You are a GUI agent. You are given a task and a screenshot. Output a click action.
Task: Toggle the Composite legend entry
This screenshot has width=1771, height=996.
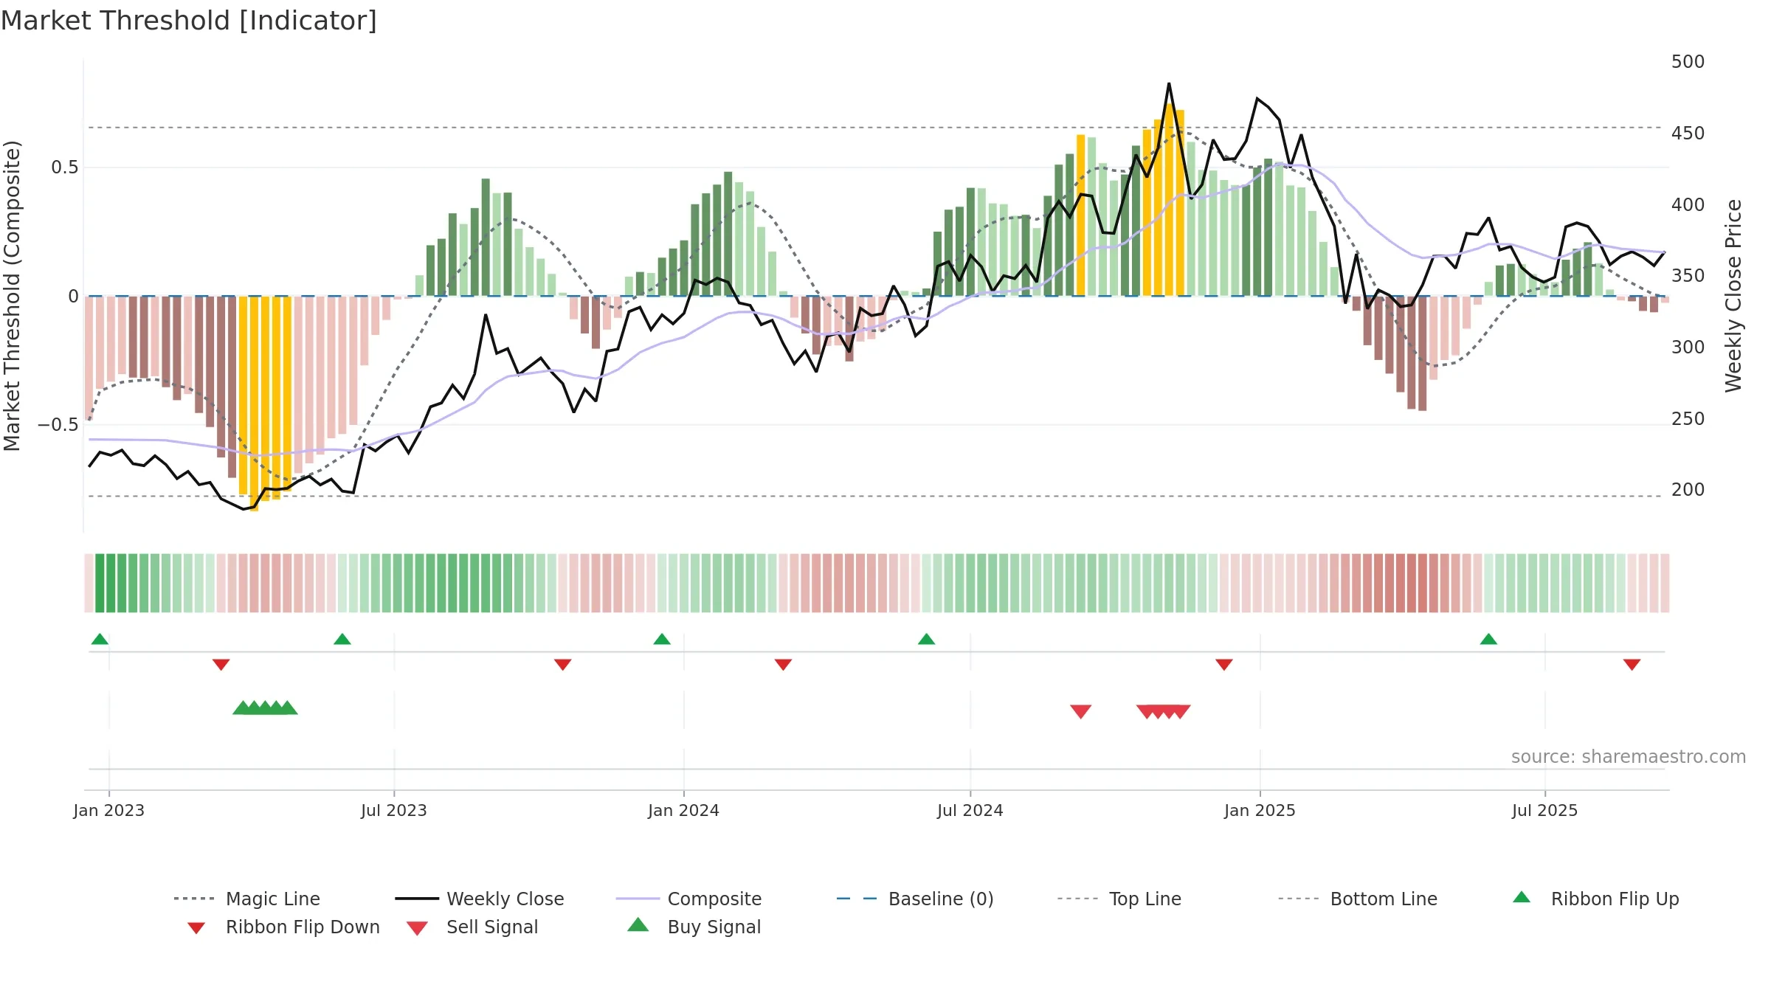coord(688,899)
